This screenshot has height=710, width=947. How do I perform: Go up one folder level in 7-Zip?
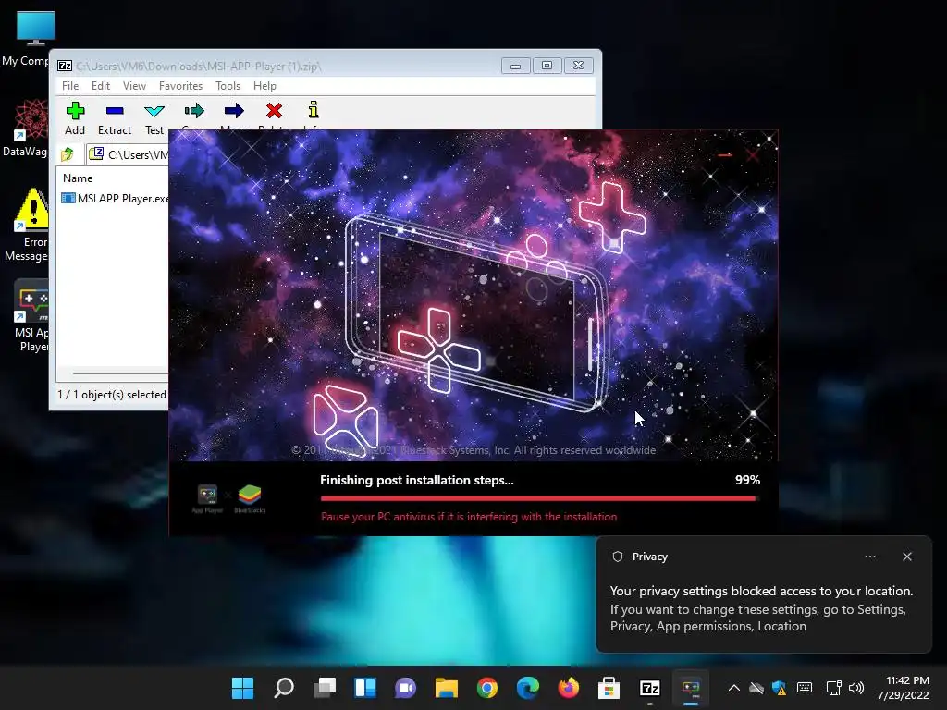67,154
